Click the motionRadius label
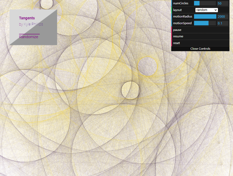This screenshot has height=176, width=233. coord(183,16)
